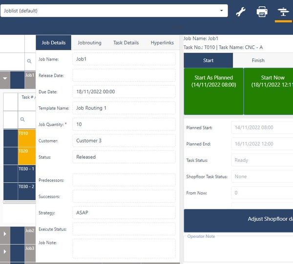293x264 pixels.
Task: Click the search icon in job list header
Action: [x=29, y=61]
